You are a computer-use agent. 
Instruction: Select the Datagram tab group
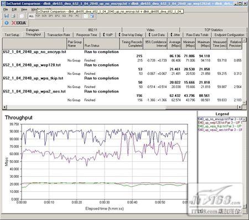pyautogui.click(x=33, y=30)
